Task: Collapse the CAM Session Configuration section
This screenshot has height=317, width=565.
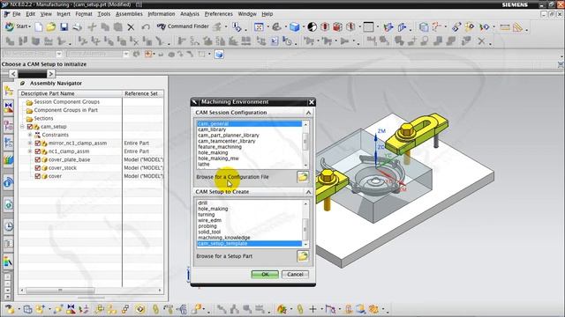Action: (308, 113)
